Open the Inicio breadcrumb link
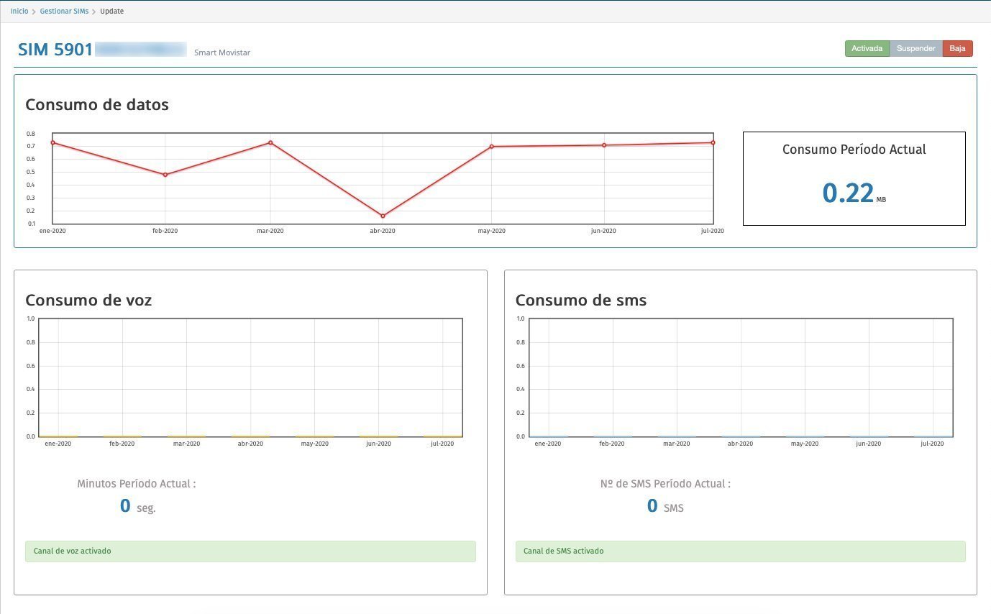 click(19, 12)
